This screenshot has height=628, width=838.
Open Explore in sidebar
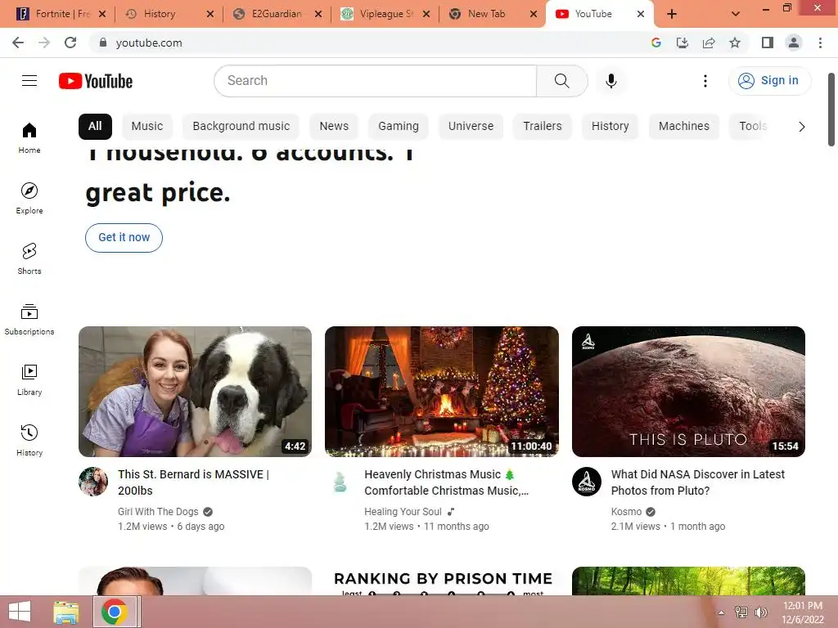[x=29, y=198]
